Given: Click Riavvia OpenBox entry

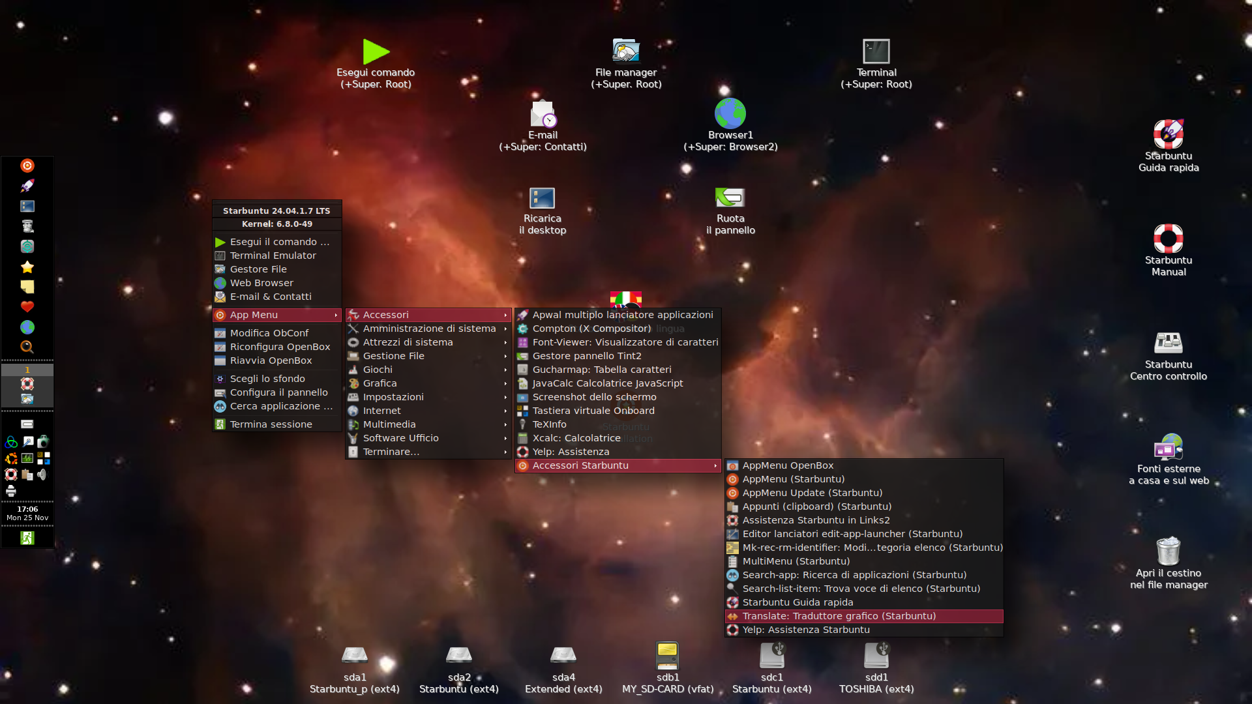Looking at the screenshot, I should tap(277, 360).
